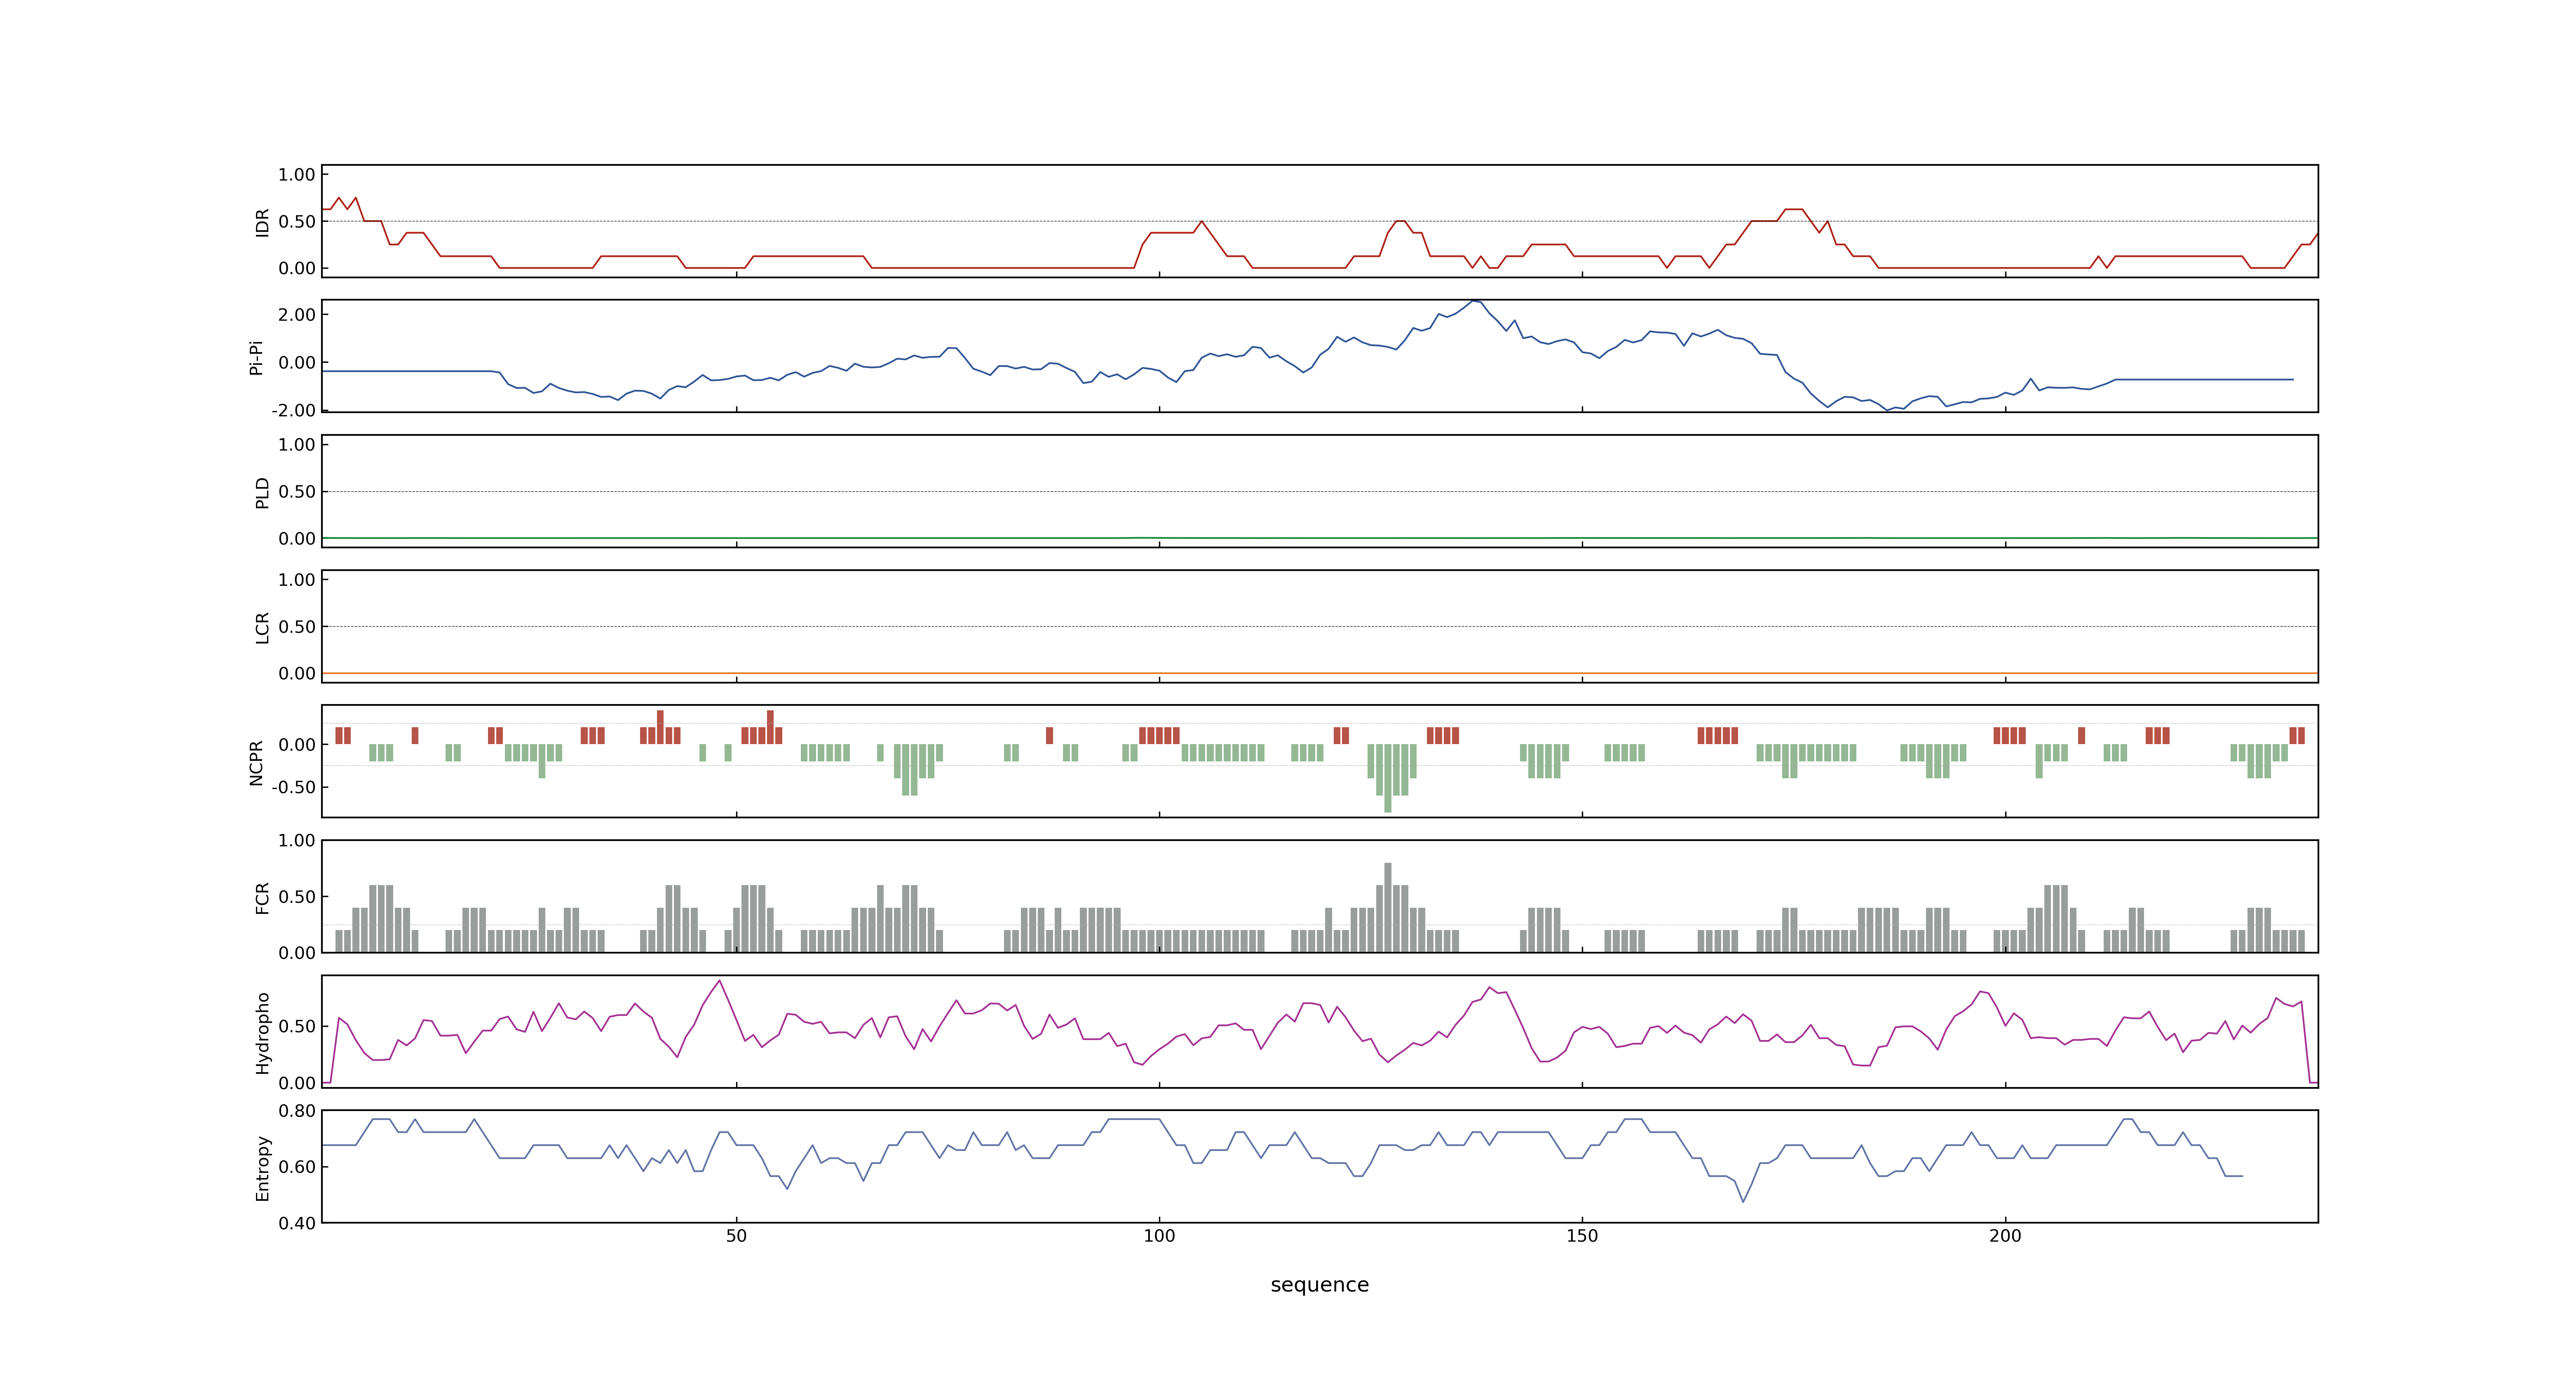The width and height of the screenshot is (2576, 1374).
Task: Click the -0.50 tick on NCPR axis
Action: pyautogui.click(x=293, y=787)
